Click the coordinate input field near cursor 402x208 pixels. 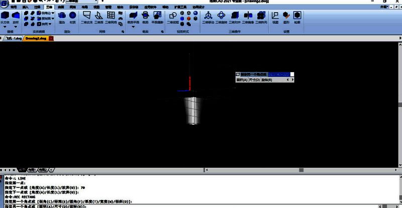pos(279,75)
